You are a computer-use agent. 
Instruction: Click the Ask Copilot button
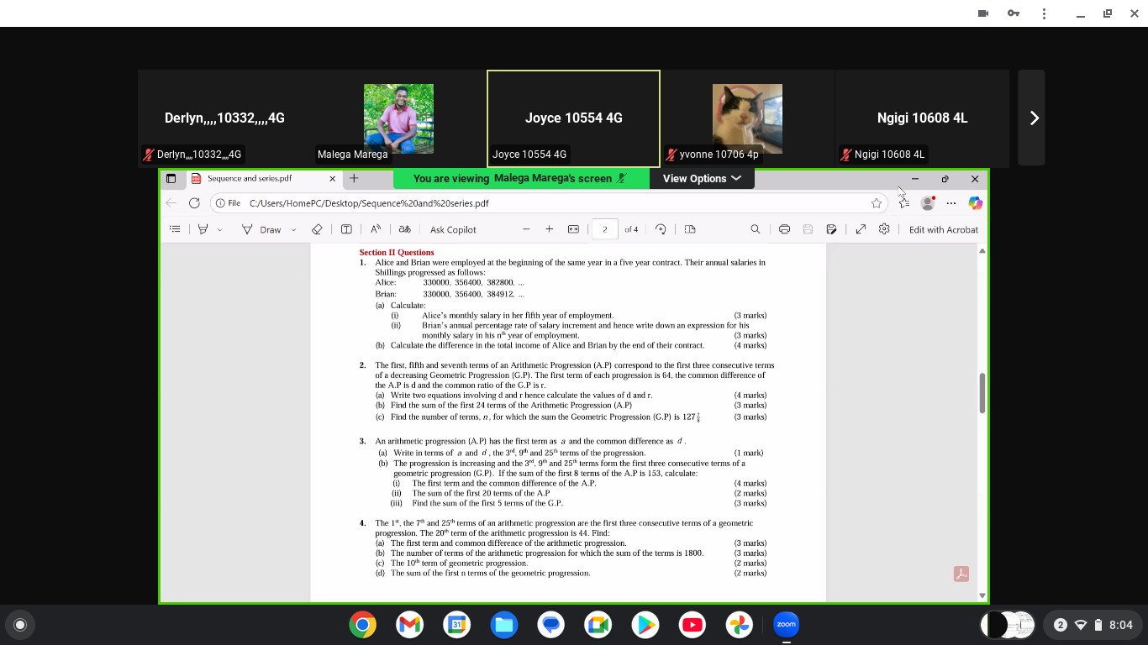pyautogui.click(x=453, y=229)
